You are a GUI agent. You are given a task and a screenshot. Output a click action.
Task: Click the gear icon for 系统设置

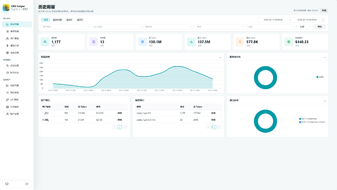click(x=7, y=53)
